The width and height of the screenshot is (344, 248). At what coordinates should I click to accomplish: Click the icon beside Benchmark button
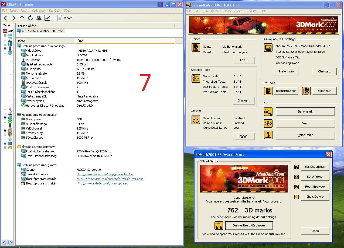[x=268, y=112]
